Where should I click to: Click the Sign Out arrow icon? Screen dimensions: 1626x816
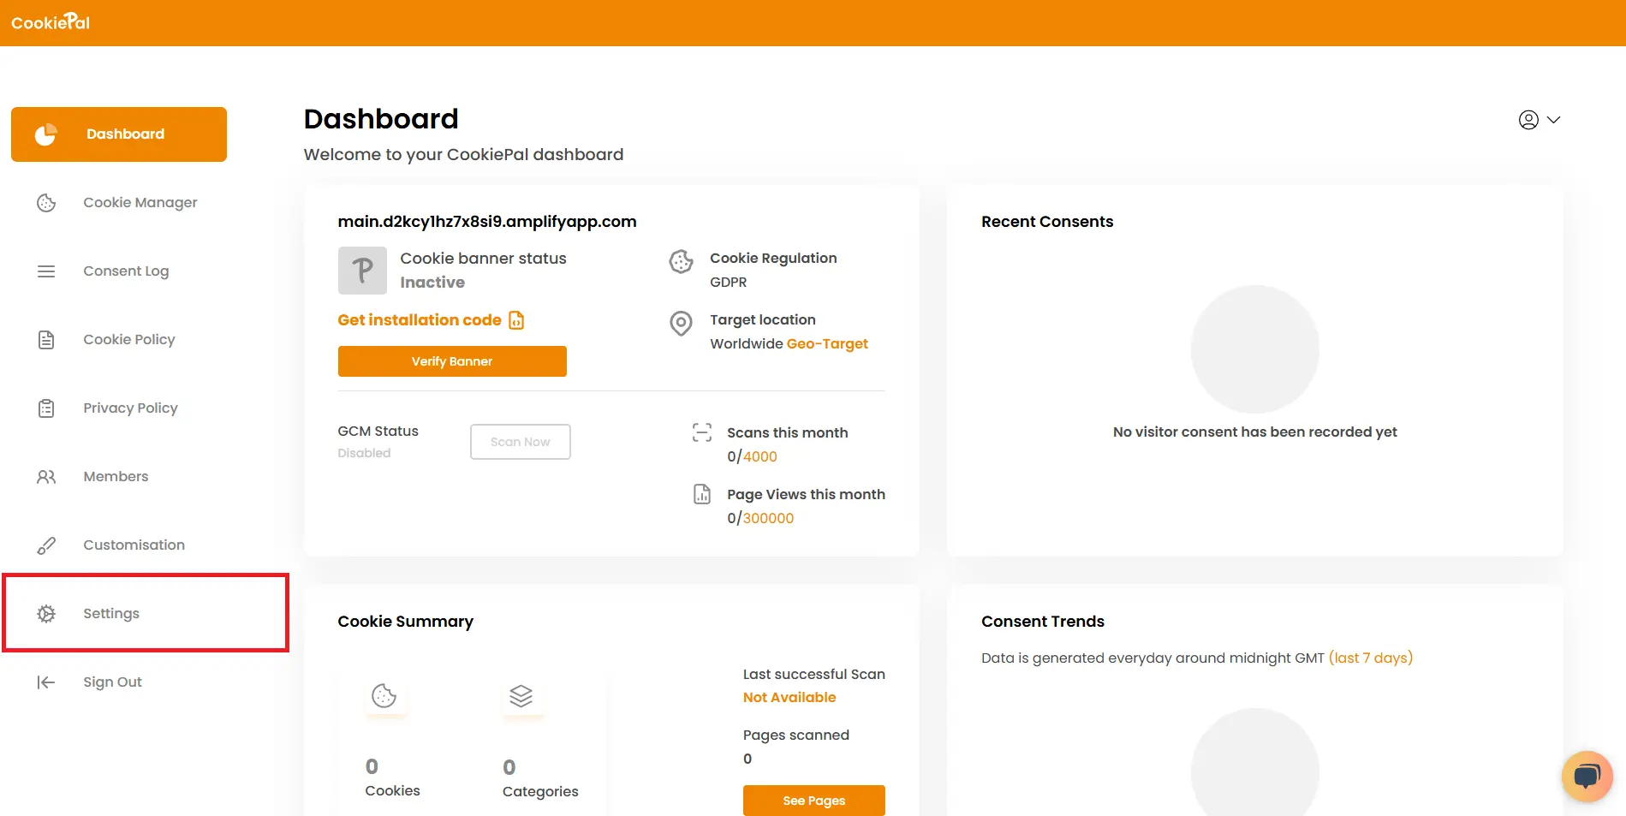coord(46,682)
